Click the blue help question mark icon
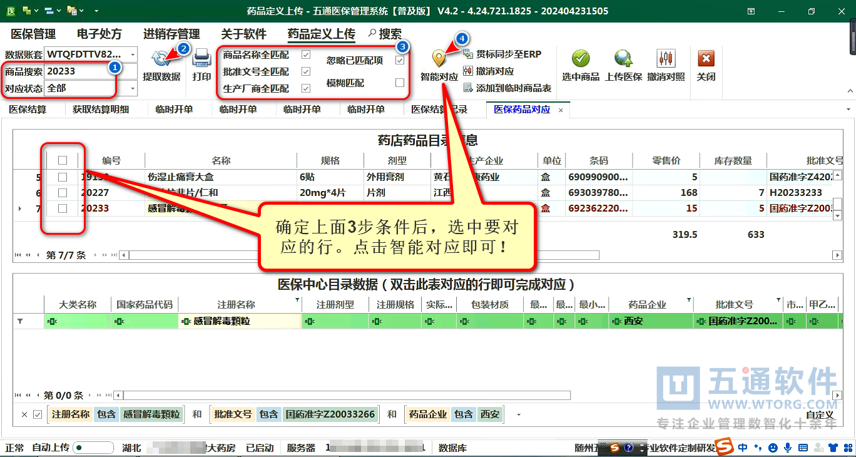 (629, 448)
